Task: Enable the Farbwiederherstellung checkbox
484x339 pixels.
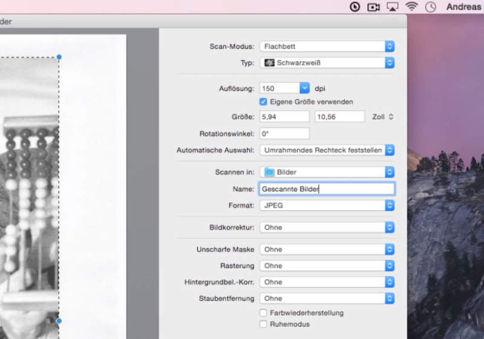Action: 263,313
